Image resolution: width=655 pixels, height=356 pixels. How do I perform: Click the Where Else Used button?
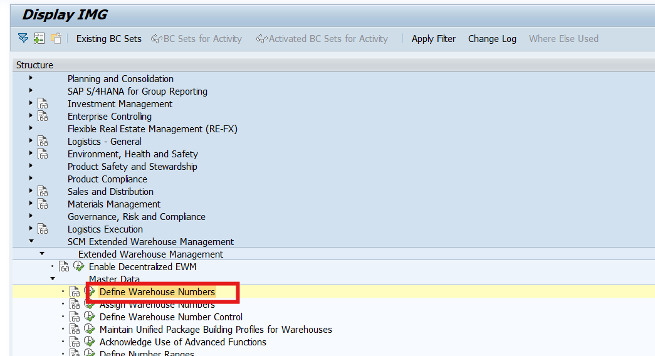coord(563,39)
